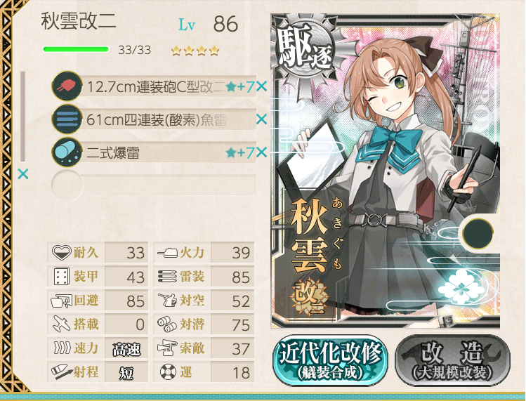Click the blue torpedo equipment icon

(67, 119)
